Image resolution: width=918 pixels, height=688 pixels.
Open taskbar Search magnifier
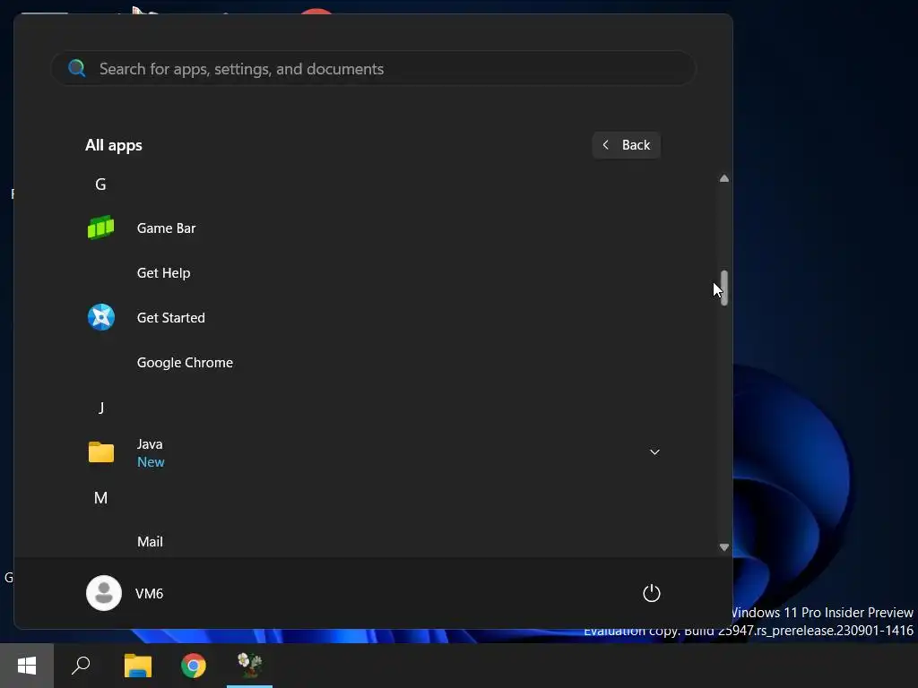coord(81,666)
